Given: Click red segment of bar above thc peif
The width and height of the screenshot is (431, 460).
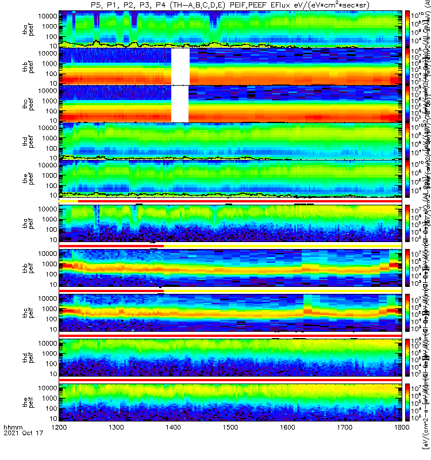Looking at the screenshot, I should (111, 291).
